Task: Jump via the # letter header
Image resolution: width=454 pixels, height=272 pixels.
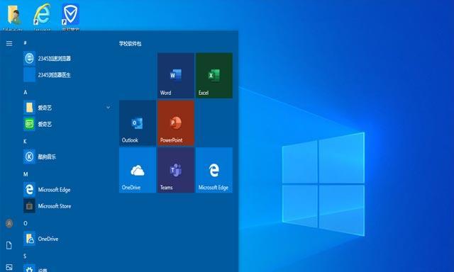Action: [x=26, y=42]
